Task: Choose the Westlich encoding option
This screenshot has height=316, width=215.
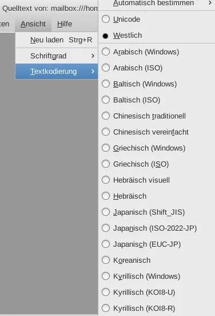Action: click(157, 35)
